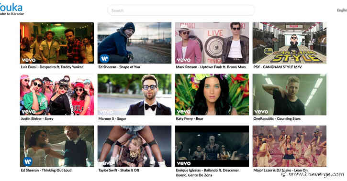The width and height of the screenshot is (347, 181).
Task: Click 'Justin Bieber - Sorry' title
Action: pos(37,118)
